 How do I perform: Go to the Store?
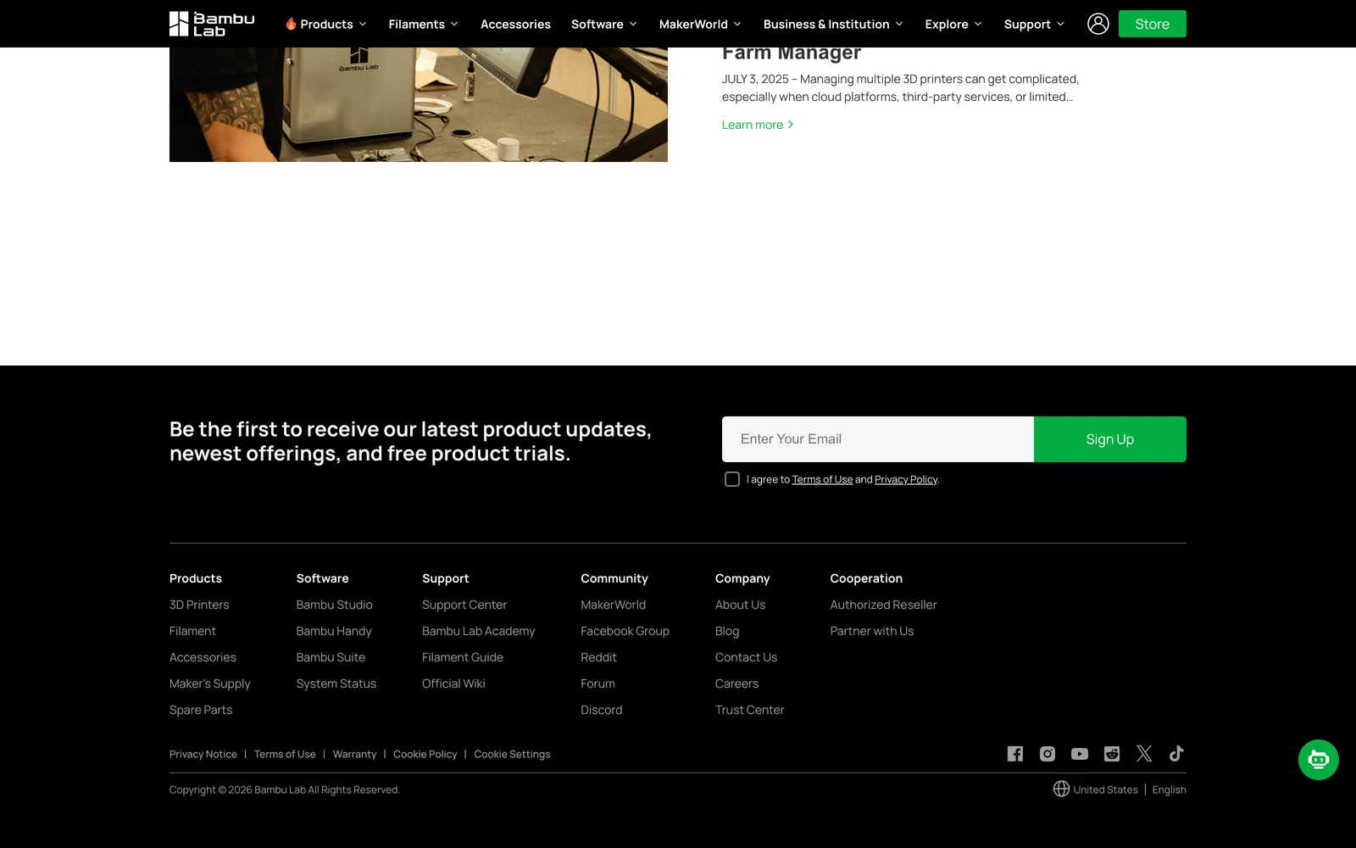click(1152, 24)
